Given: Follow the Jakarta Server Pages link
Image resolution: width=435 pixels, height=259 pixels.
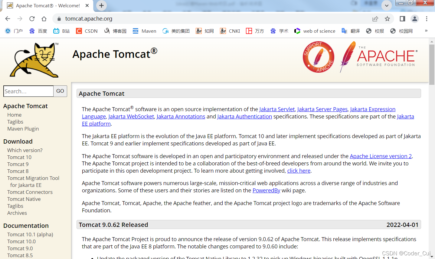Looking at the screenshot, I should 322,109.
